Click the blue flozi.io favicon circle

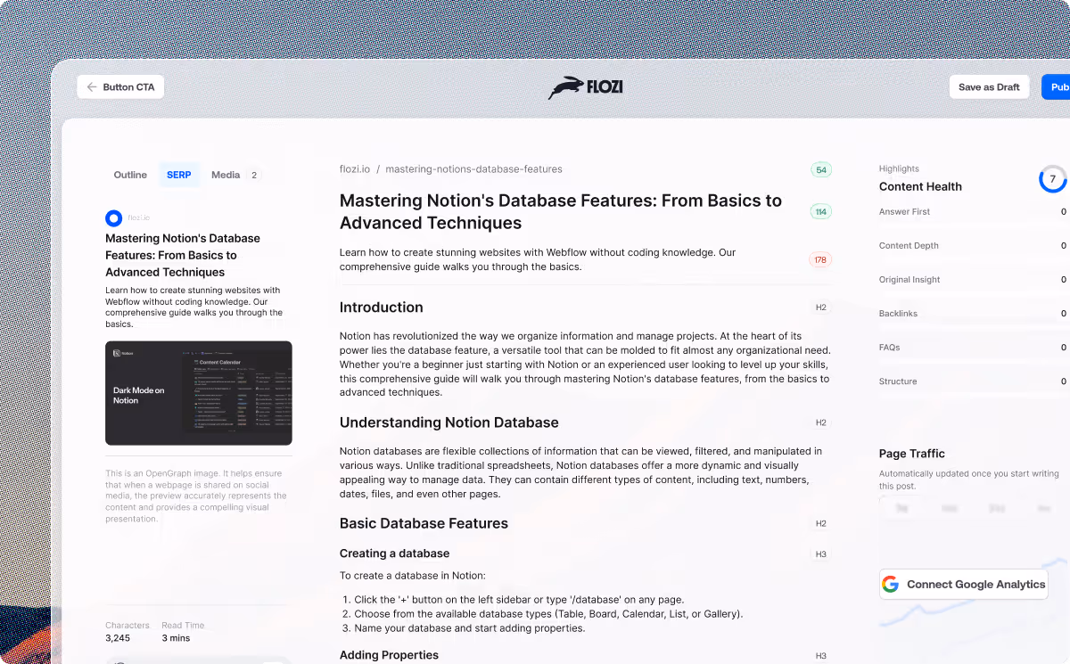click(113, 217)
